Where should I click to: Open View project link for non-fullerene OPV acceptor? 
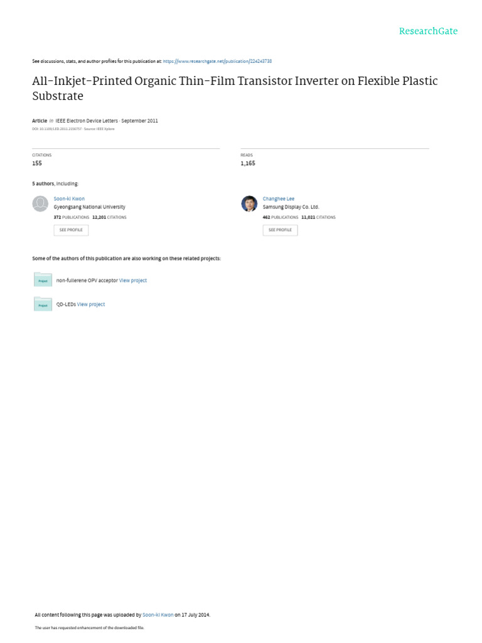pyautogui.click(x=133, y=281)
